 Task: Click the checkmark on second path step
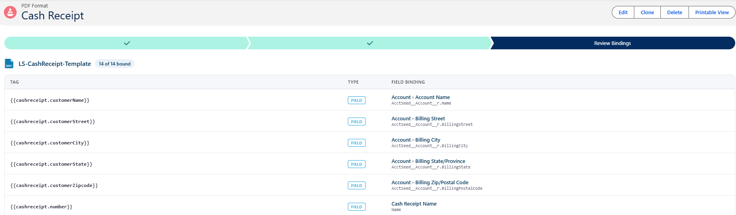(x=370, y=43)
